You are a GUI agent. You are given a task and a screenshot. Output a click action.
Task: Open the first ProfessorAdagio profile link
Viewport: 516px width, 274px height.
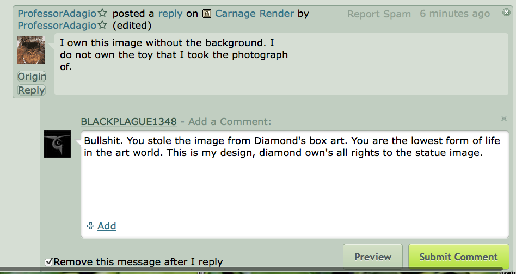pyautogui.click(x=57, y=14)
